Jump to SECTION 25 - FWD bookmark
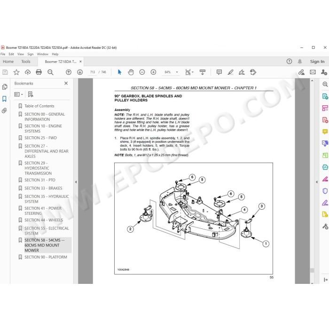Screen dimensions: 329x329 click(x=41, y=138)
